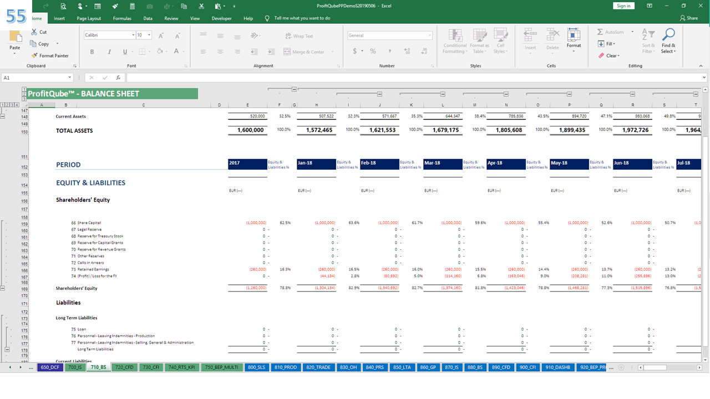Open the Insert ribbon tab
Viewport: 710px width, 399px height.
(x=59, y=18)
